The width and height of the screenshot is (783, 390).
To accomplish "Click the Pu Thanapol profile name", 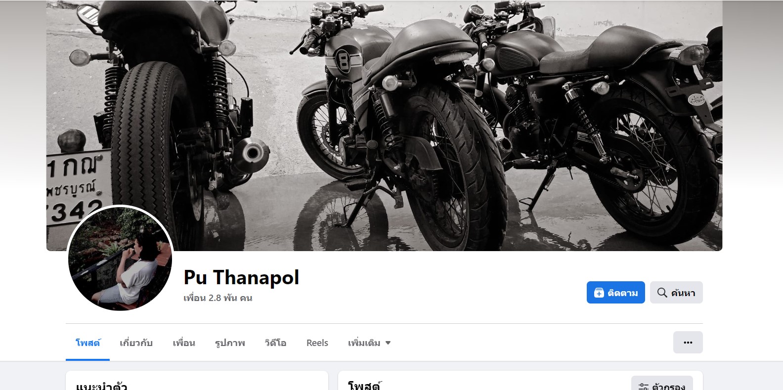I will click(x=241, y=277).
